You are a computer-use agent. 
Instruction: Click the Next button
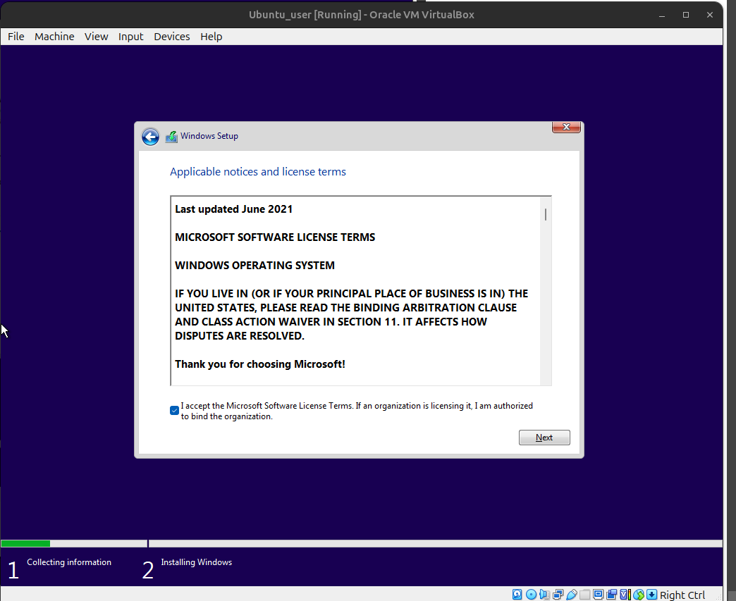544,438
